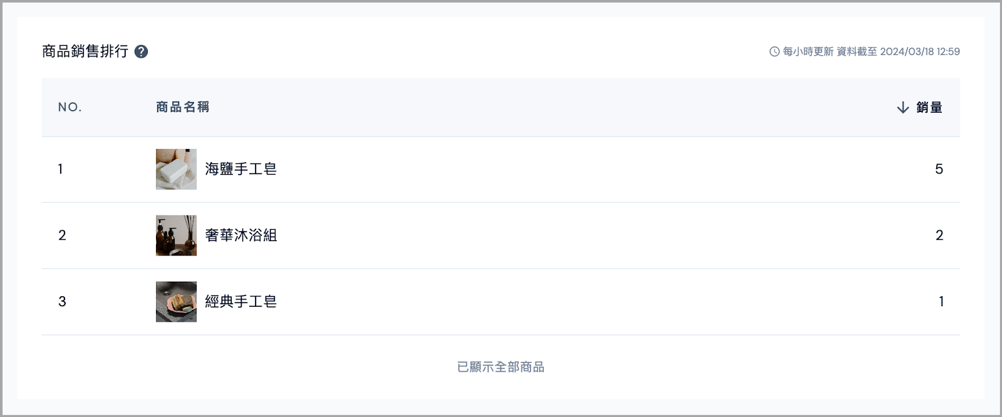Open the 海鹽手工皂 product thumbnail
This screenshot has width=1002, height=417.
tap(176, 169)
